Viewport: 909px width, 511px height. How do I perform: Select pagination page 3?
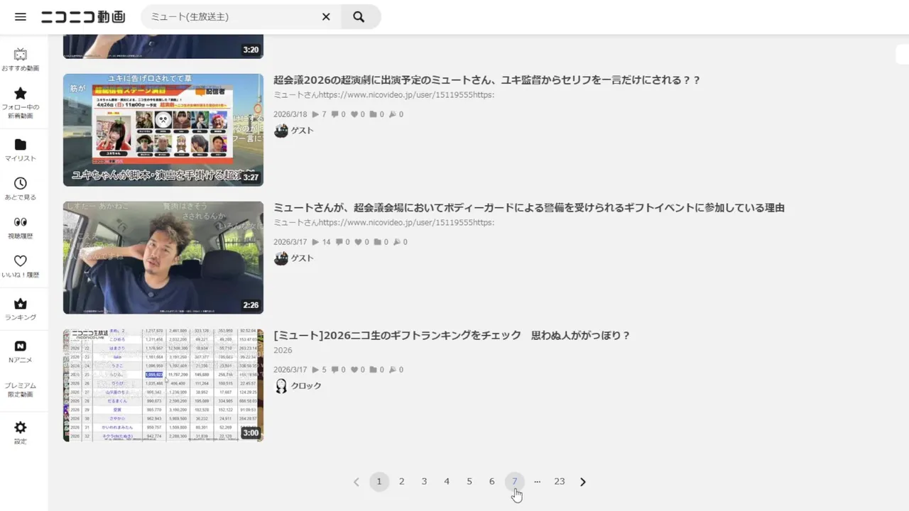click(x=424, y=482)
